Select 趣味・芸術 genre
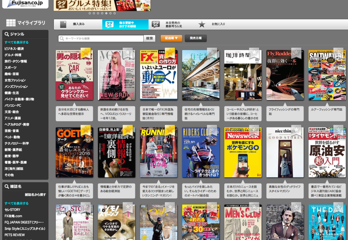 coord(12,74)
